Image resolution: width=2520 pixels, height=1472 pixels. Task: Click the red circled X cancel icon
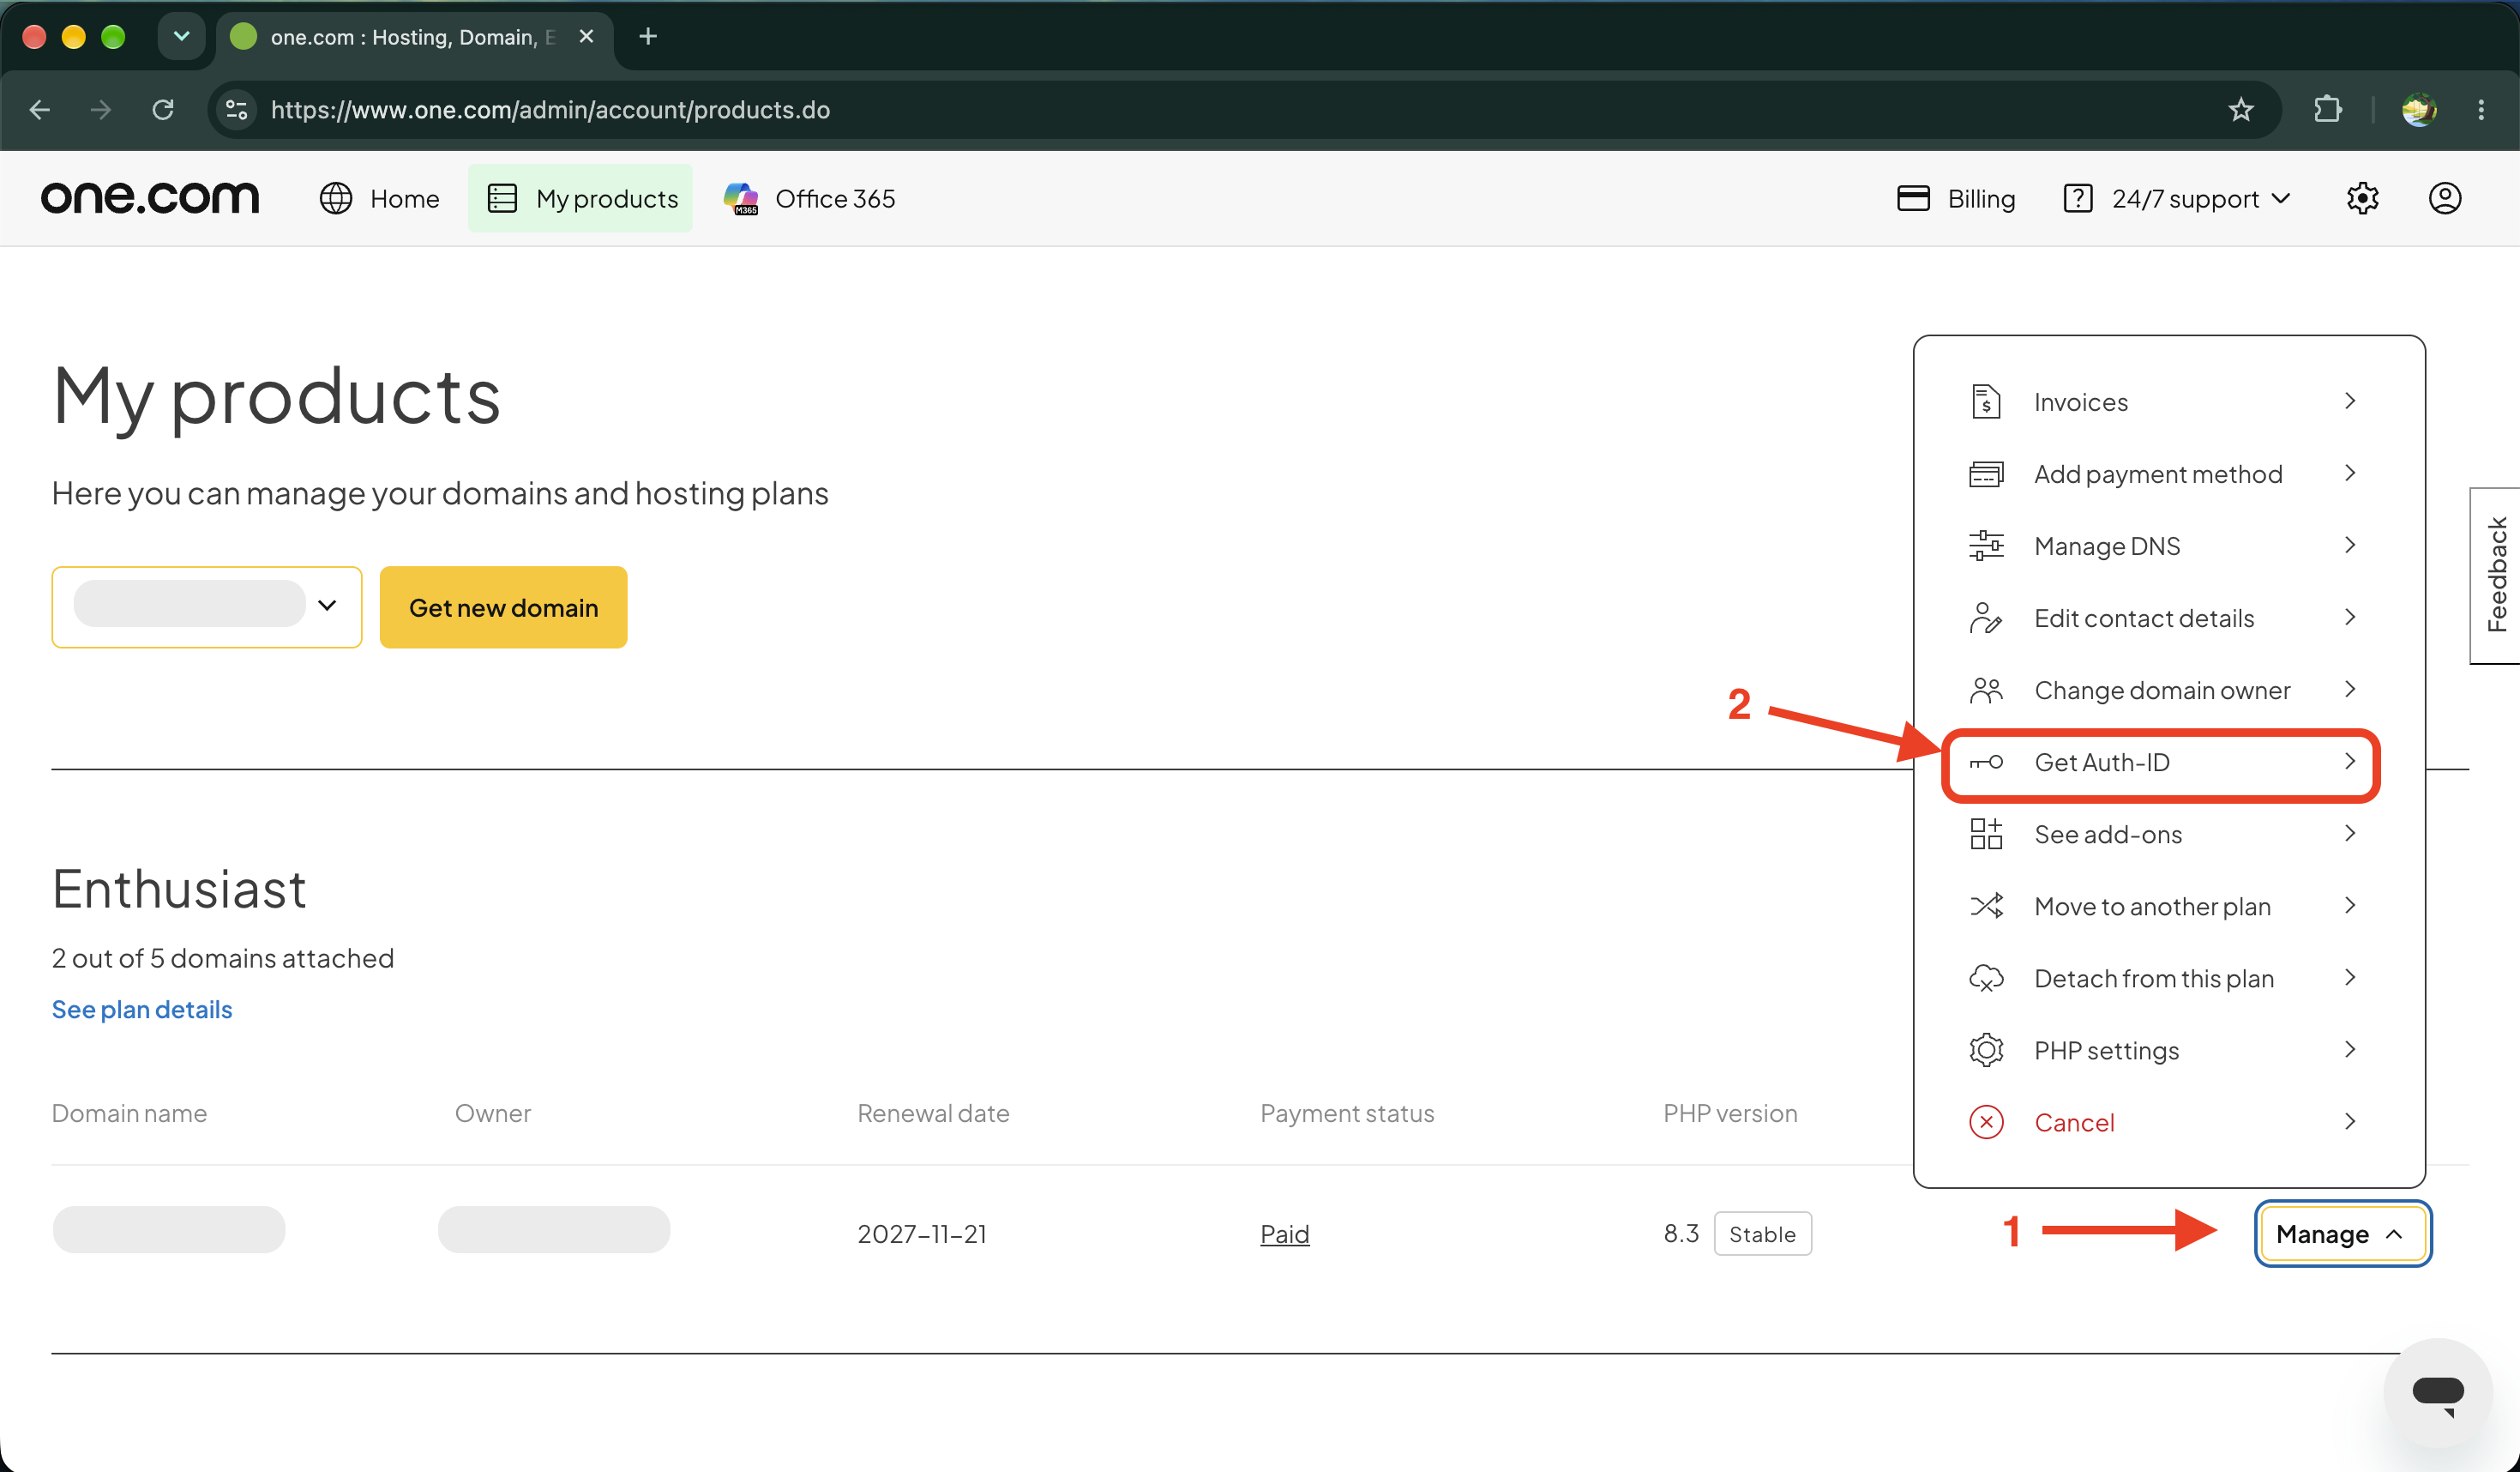pyautogui.click(x=1985, y=1122)
